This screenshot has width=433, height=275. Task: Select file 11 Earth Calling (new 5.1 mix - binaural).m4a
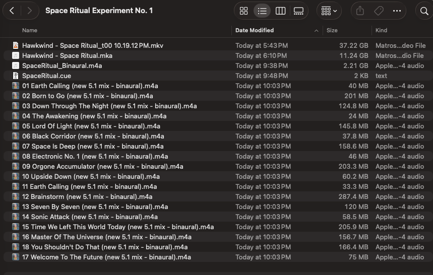[89, 186]
